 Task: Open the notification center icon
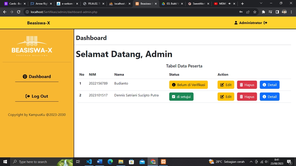click(289, 162)
